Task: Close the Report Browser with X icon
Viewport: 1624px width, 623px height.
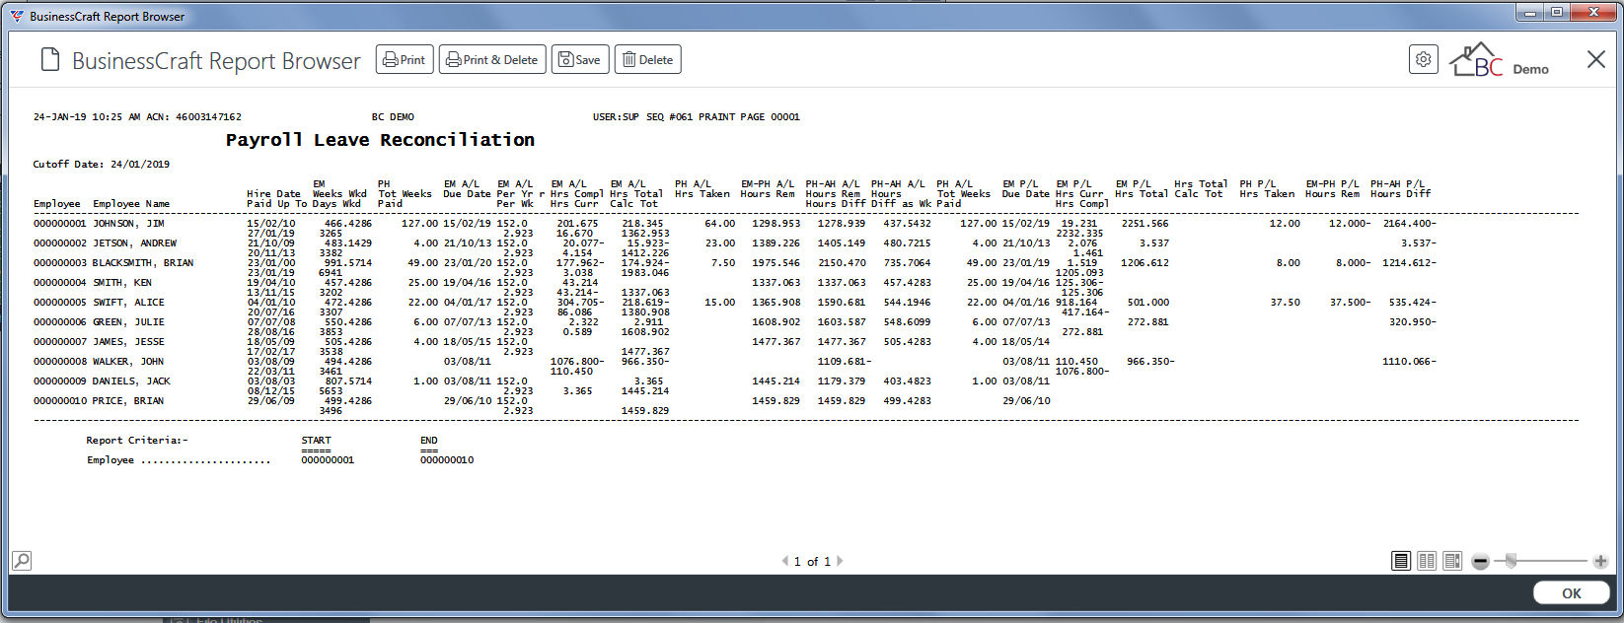Action: 1595,60
